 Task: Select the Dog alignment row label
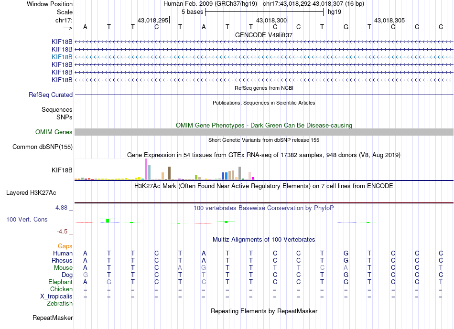tap(67, 275)
